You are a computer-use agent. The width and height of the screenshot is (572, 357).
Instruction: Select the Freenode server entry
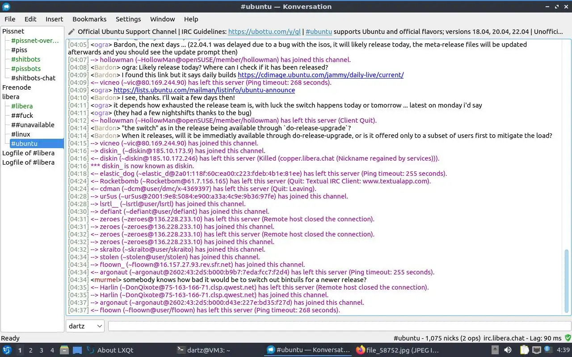[17, 87]
